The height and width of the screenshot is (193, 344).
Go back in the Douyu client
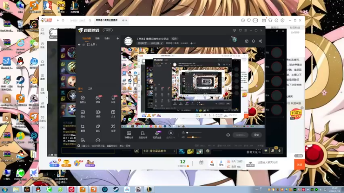click(58, 20)
